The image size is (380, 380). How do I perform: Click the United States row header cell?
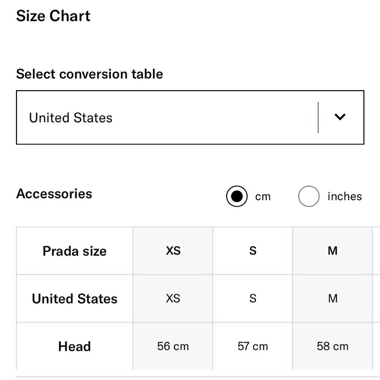coord(74,299)
